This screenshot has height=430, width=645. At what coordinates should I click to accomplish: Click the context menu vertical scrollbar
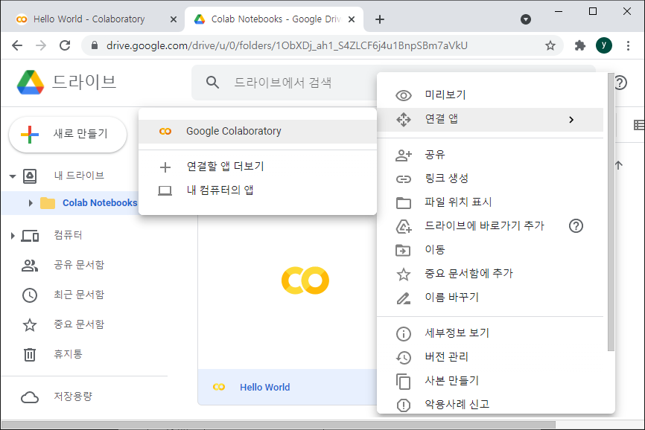coord(611,212)
